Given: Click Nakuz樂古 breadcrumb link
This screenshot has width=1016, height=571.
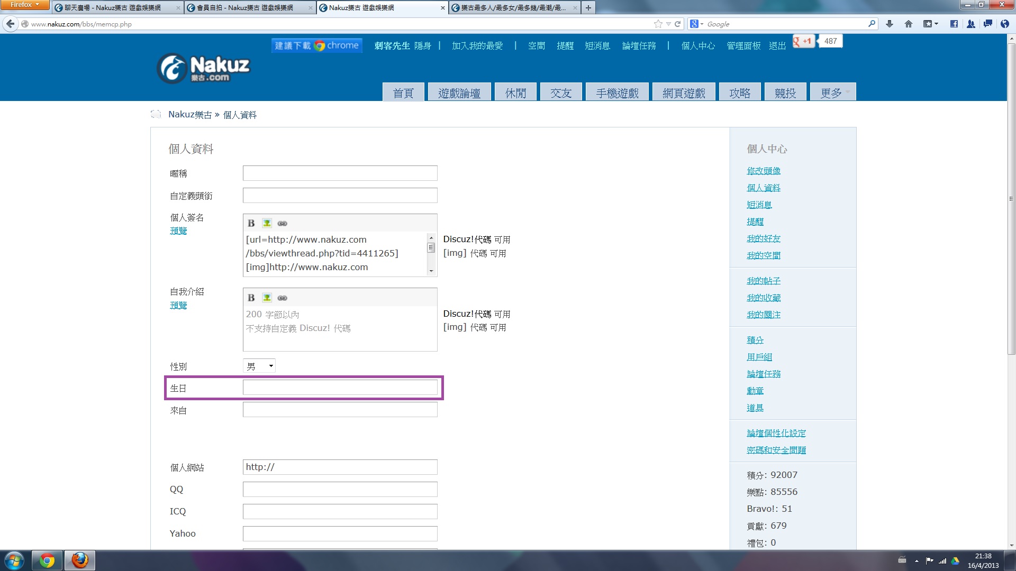Looking at the screenshot, I should [190, 115].
